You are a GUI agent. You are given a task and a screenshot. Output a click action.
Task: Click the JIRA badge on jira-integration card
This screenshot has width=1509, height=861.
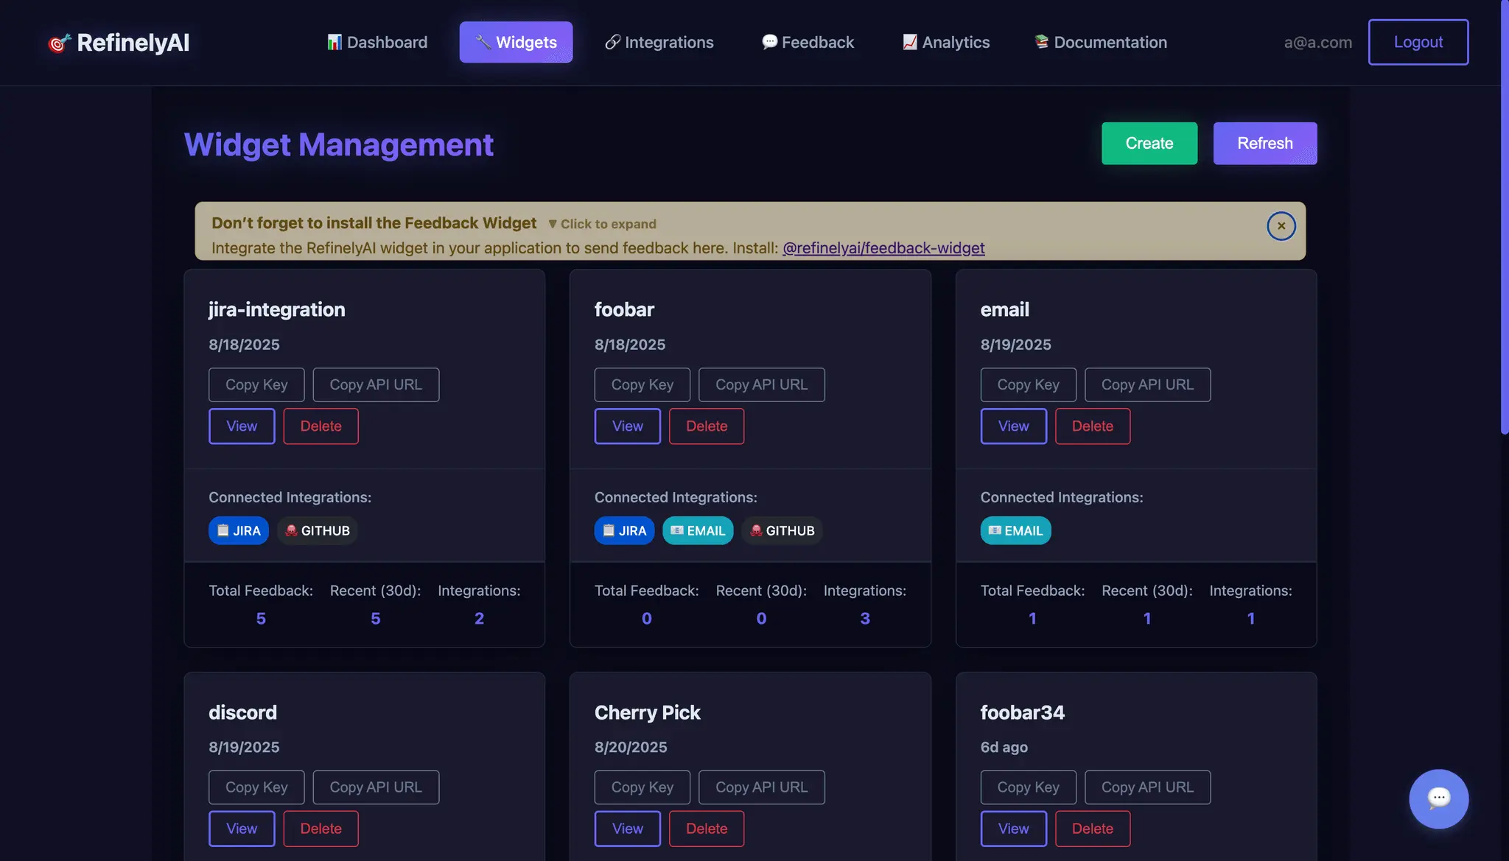click(x=239, y=530)
